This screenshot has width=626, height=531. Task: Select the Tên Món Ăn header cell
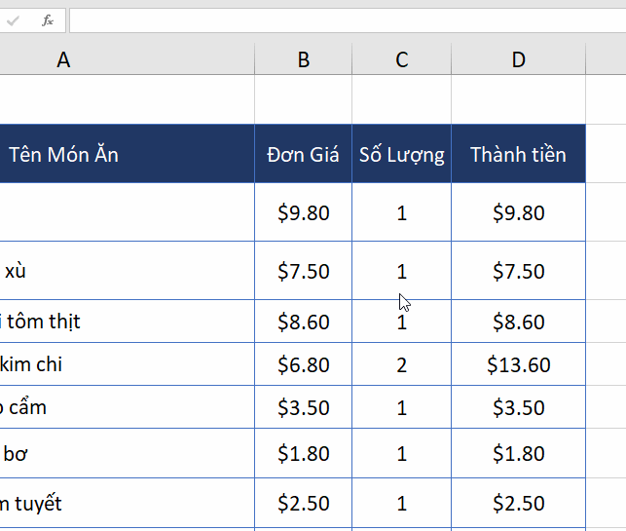(x=127, y=154)
